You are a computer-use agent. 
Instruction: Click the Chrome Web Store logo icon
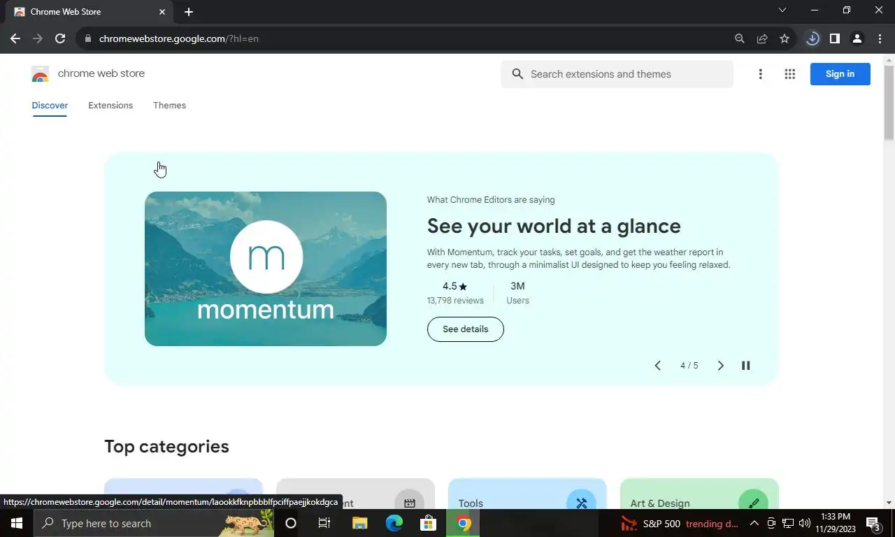[x=40, y=74]
